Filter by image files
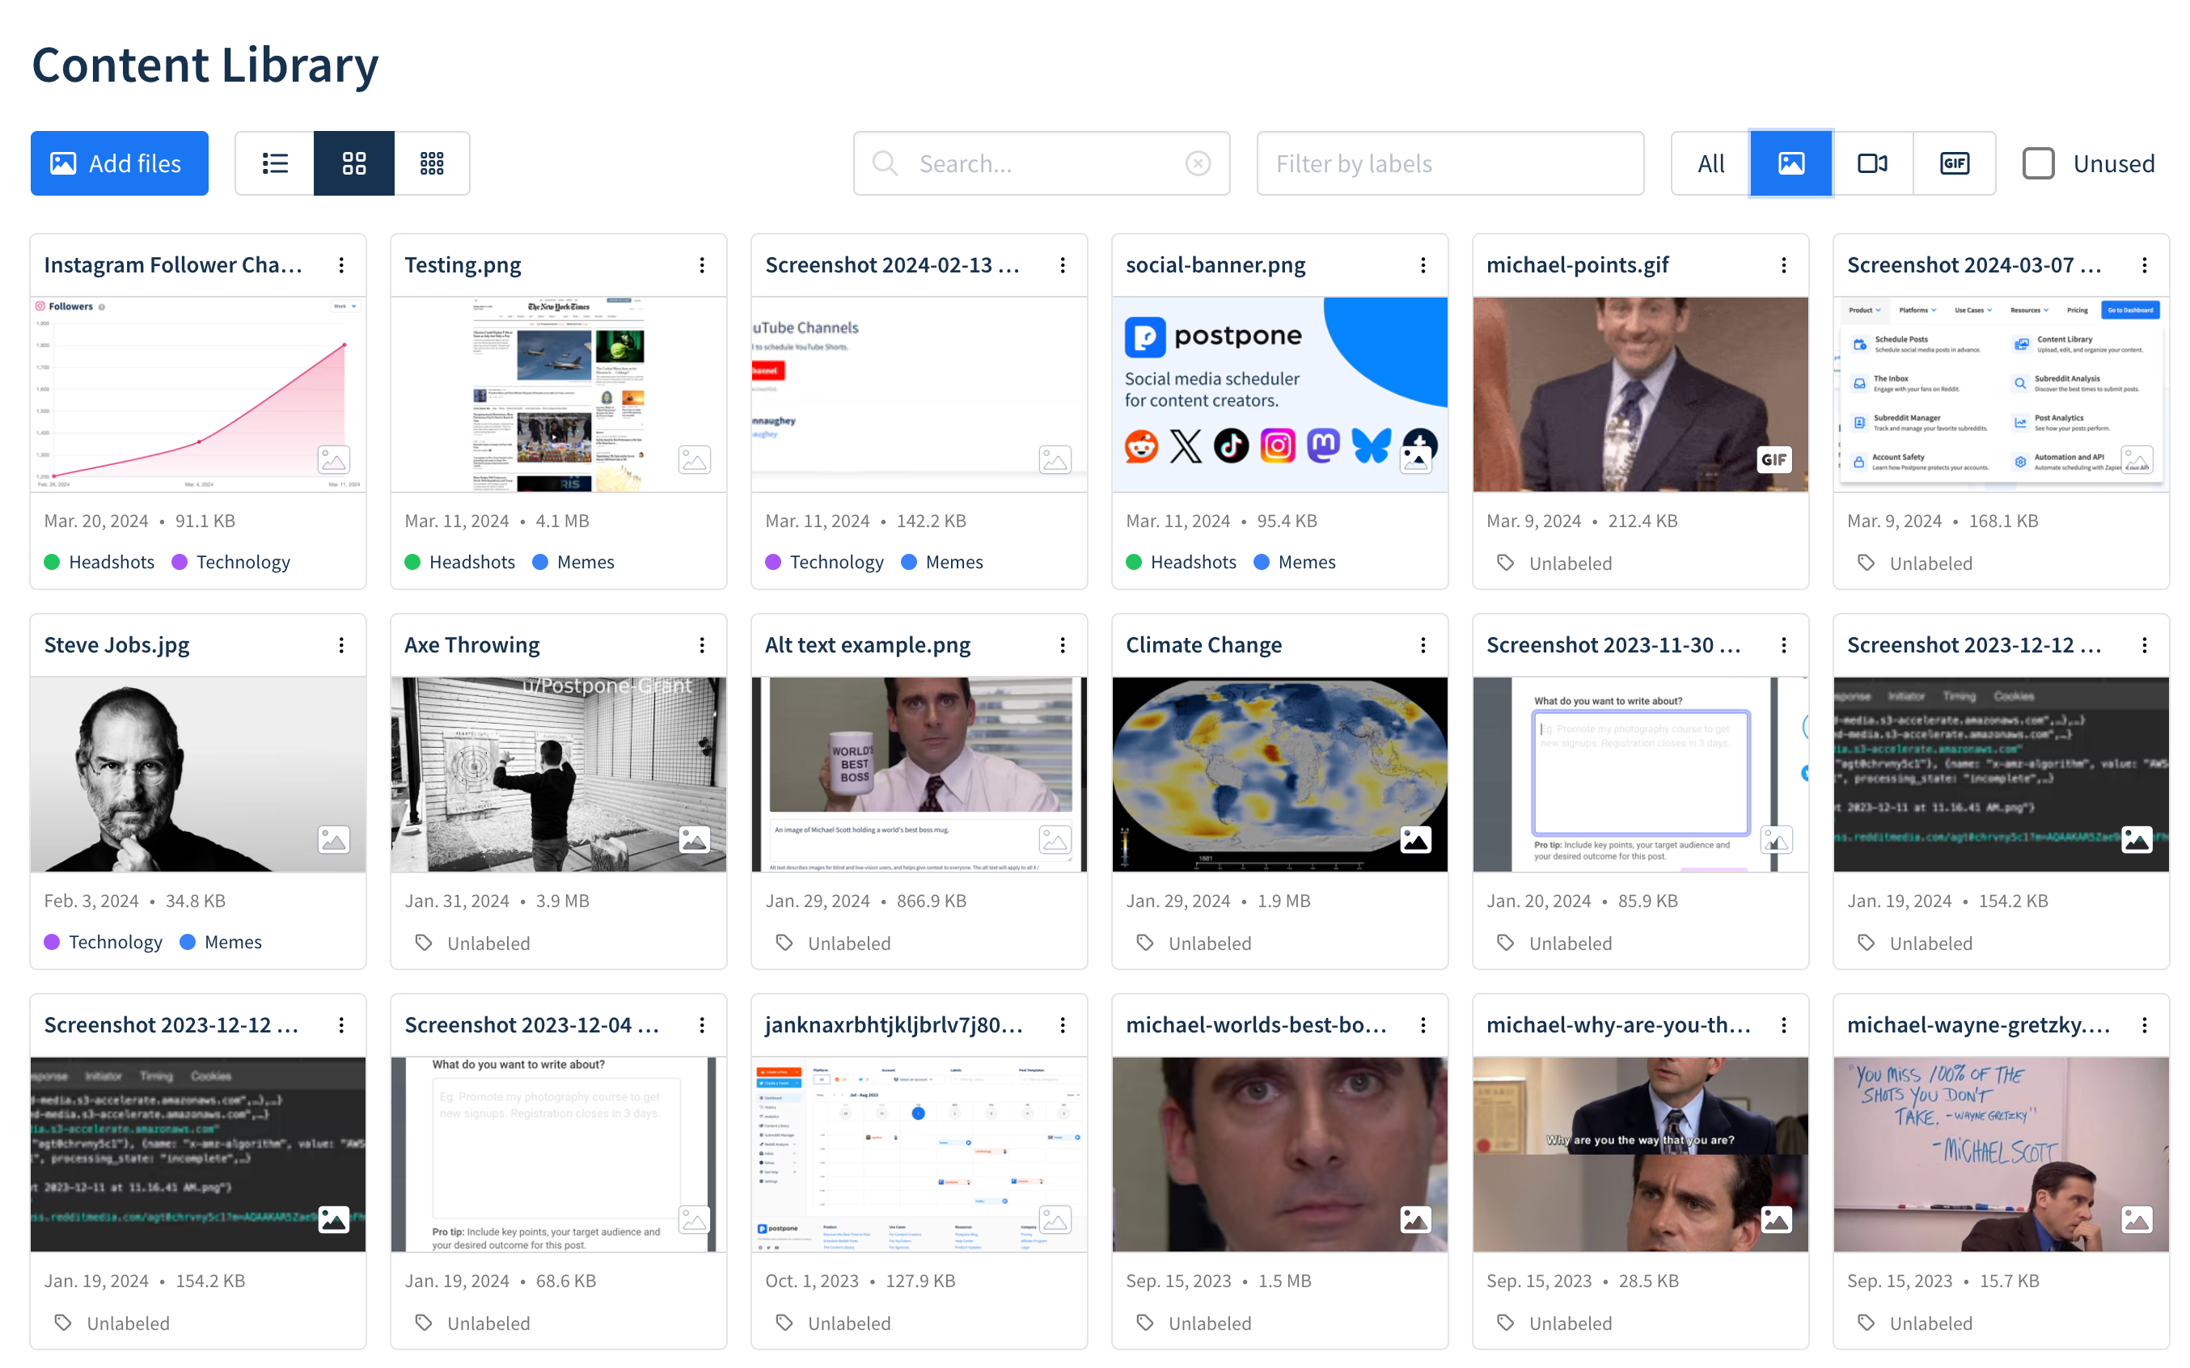Screen dimensions: 2190x1368 click(1791, 163)
